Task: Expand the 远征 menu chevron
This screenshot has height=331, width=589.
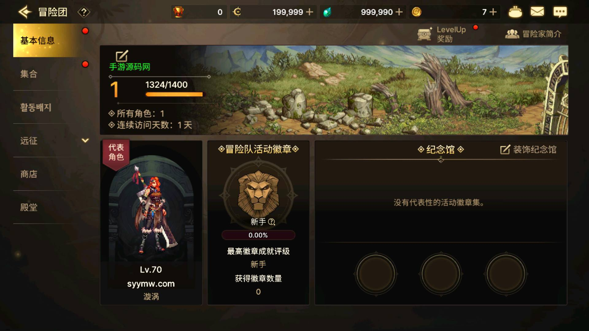Action: click(x=85, y=140)
